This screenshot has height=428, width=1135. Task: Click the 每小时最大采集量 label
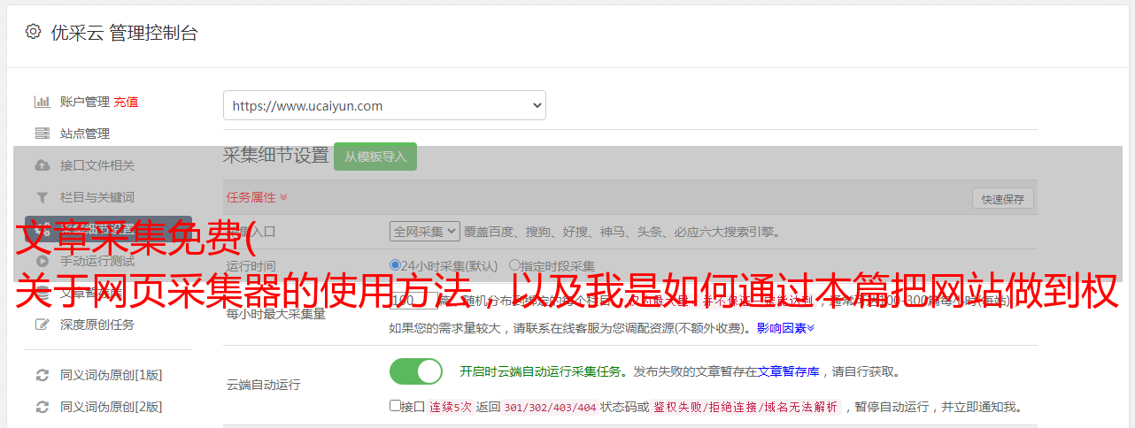tap(276, 314)
